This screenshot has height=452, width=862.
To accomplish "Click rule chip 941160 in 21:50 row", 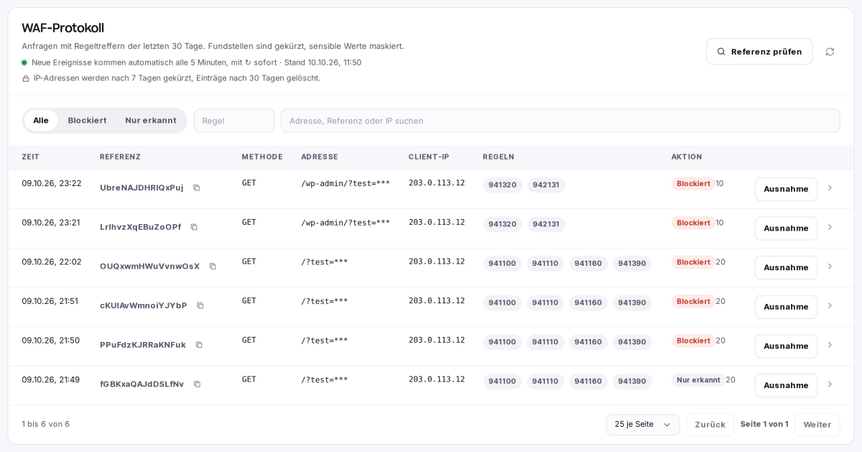I will (x=588, y=342).
